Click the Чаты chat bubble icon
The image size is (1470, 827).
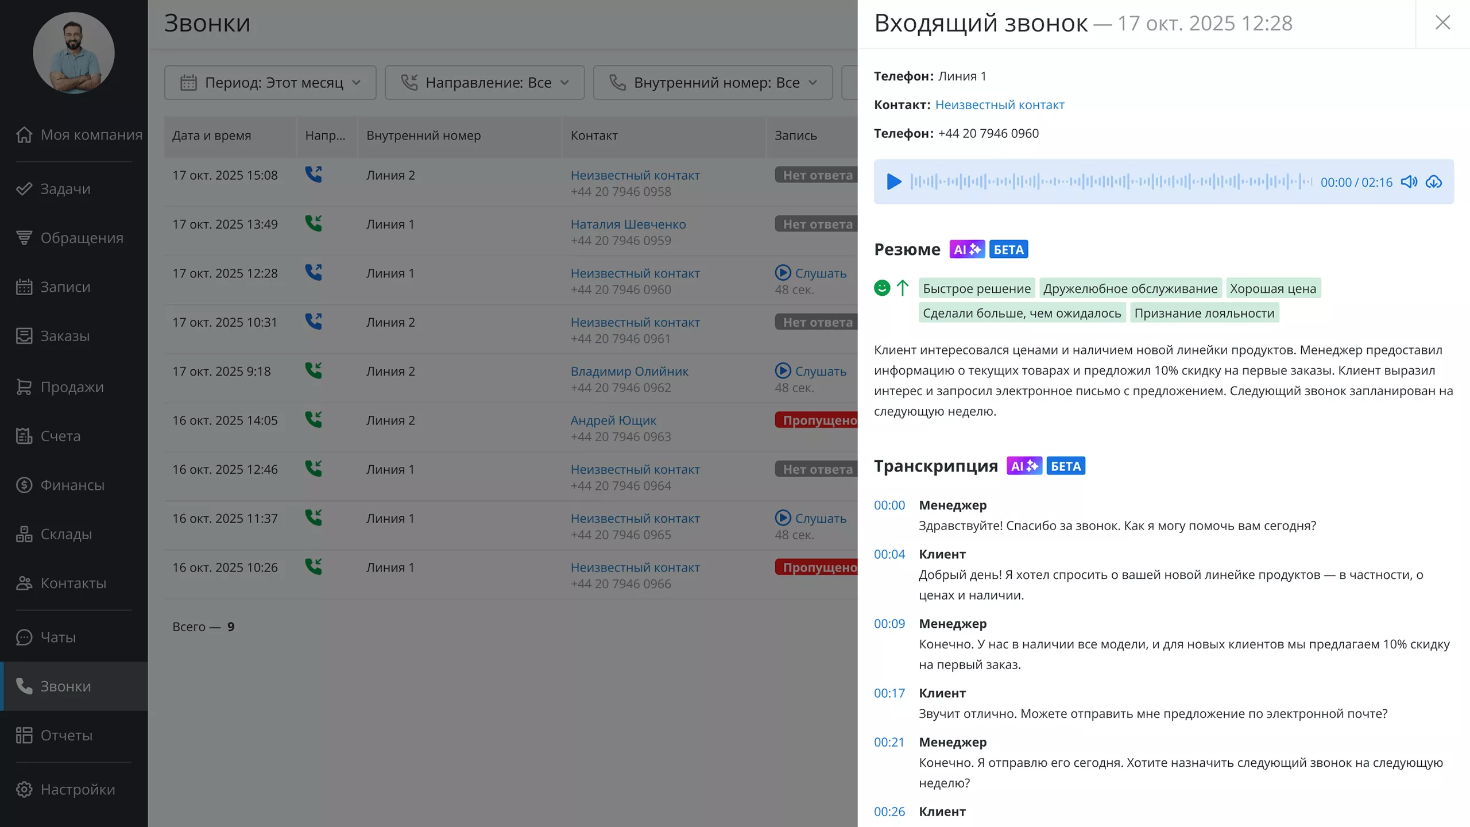pos(24,637)
